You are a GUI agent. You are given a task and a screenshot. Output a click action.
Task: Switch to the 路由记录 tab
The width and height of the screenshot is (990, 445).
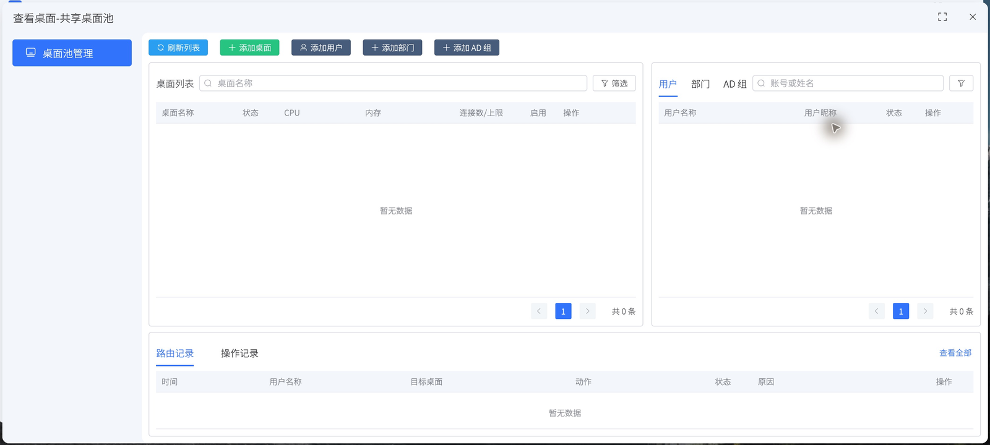175,354
